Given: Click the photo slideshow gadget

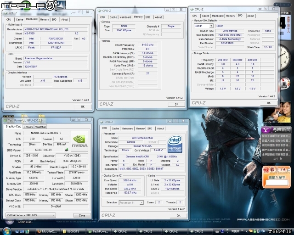Looking at the screenshot, I should pos(277,112).
